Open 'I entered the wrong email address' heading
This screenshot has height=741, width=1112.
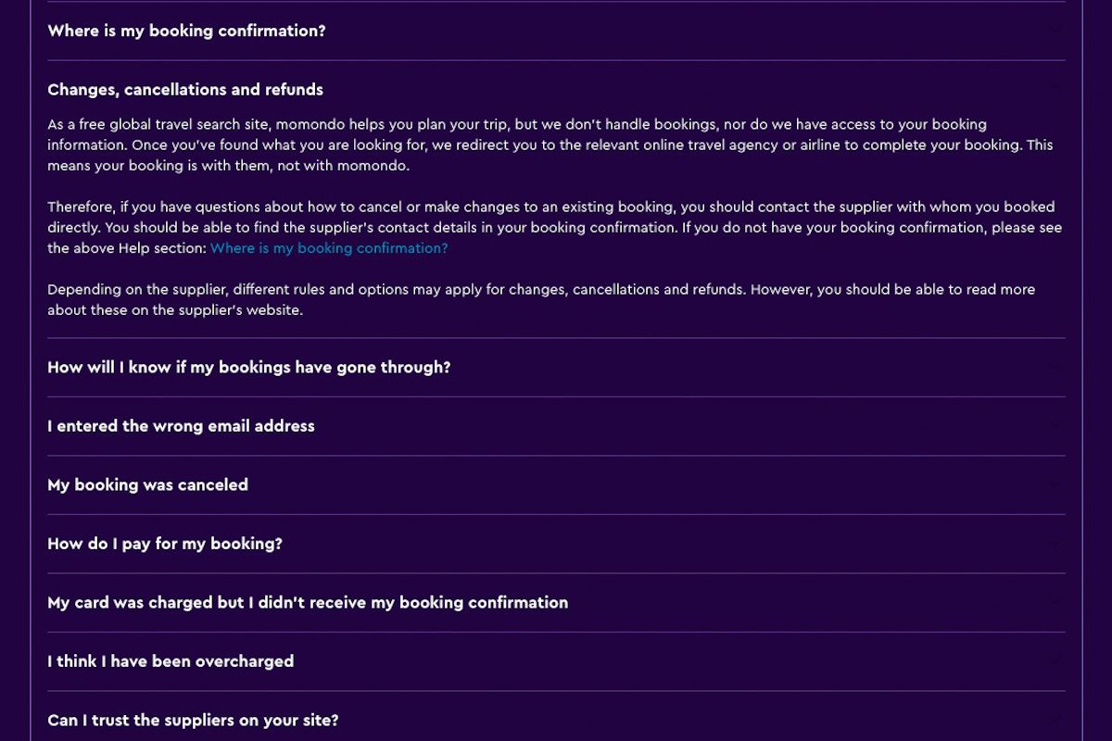[x=181, y=426]
